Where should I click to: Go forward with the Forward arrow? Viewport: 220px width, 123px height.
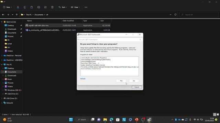point(8,15)
